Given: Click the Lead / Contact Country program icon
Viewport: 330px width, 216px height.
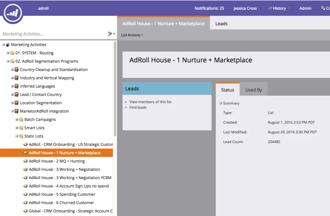Looking at the screenshot, I should point(17,95).
